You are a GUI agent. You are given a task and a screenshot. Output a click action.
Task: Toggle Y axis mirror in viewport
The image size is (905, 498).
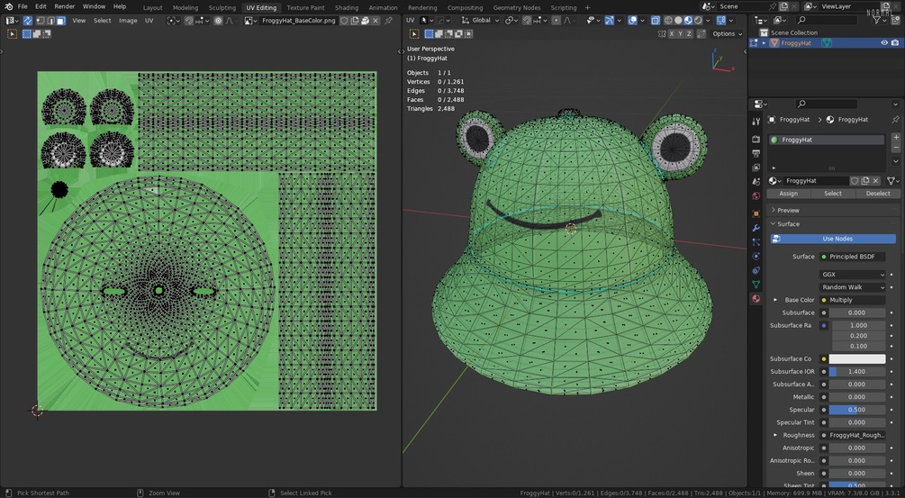click(x=680, y=34)
